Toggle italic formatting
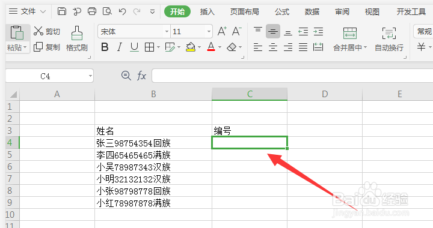Viewport: 433px width, 228px height. (119, 47)
